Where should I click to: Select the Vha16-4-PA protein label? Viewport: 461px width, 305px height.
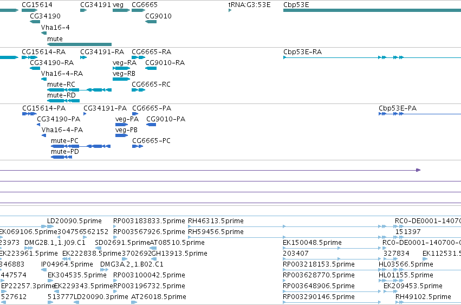62,130
